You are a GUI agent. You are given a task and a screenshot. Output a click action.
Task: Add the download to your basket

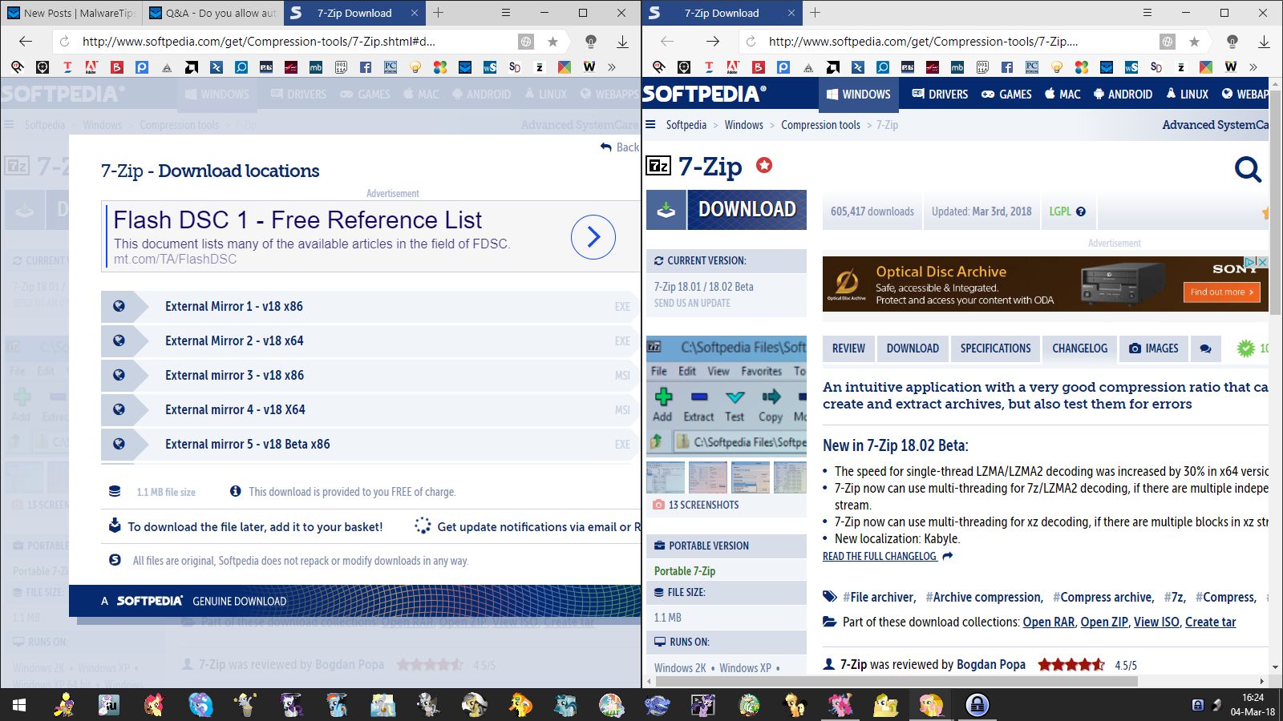point(246,526)
